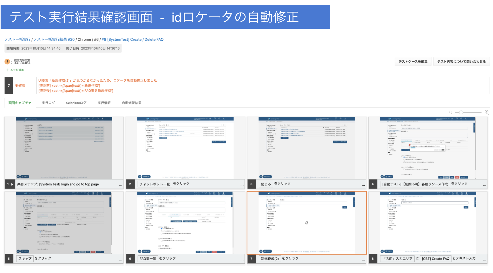Image resolution: width=493 pixels, height=273 pixels.
Task: Switch to the 実行ログ tab
Action: (x=48, y=103)
